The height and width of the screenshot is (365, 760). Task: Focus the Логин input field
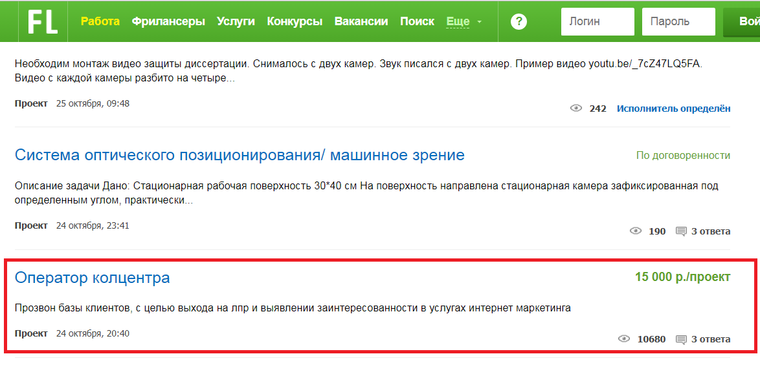(x=598, y=22)
